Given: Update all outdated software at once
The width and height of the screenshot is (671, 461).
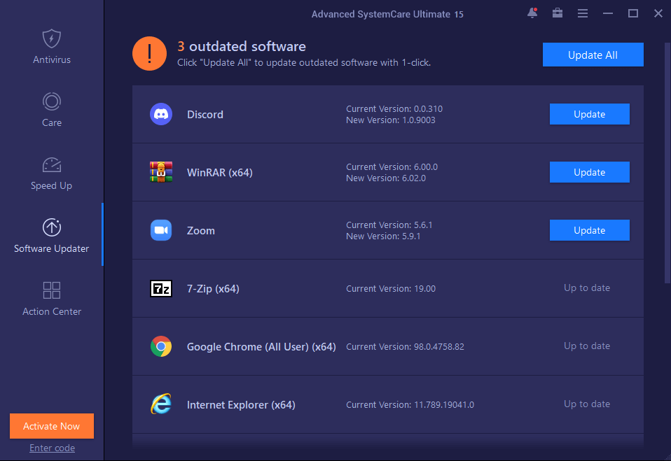Looking at the screenshot, I should point(593,55).
